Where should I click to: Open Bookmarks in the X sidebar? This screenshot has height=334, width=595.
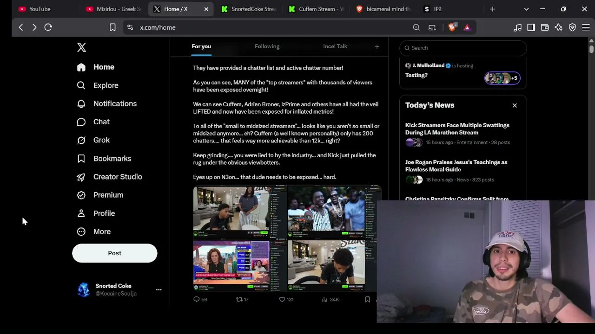[104, 159]
